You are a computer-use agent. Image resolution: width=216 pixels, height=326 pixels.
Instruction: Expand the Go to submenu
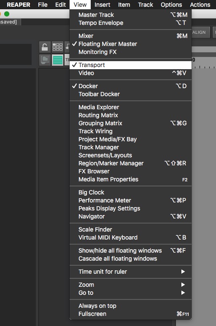click(130, 293)
